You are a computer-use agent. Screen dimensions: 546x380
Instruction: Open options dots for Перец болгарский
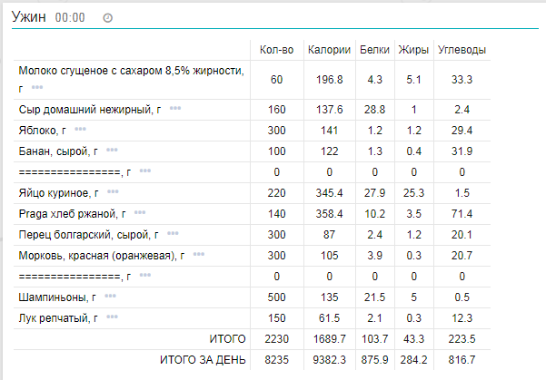(x=174, y=234)
